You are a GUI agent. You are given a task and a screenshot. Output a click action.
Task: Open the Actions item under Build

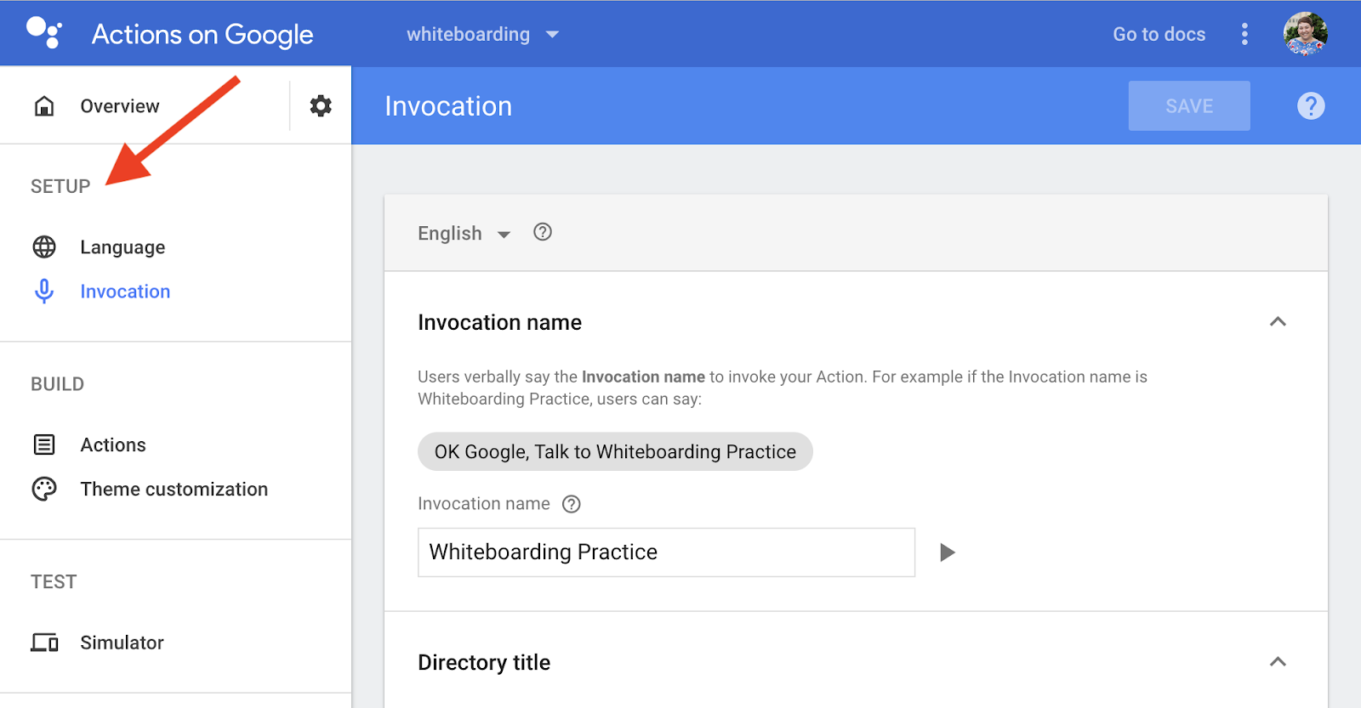point(113,445)
